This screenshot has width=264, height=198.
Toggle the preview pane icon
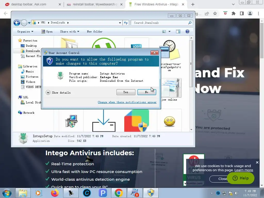point(178,31)
